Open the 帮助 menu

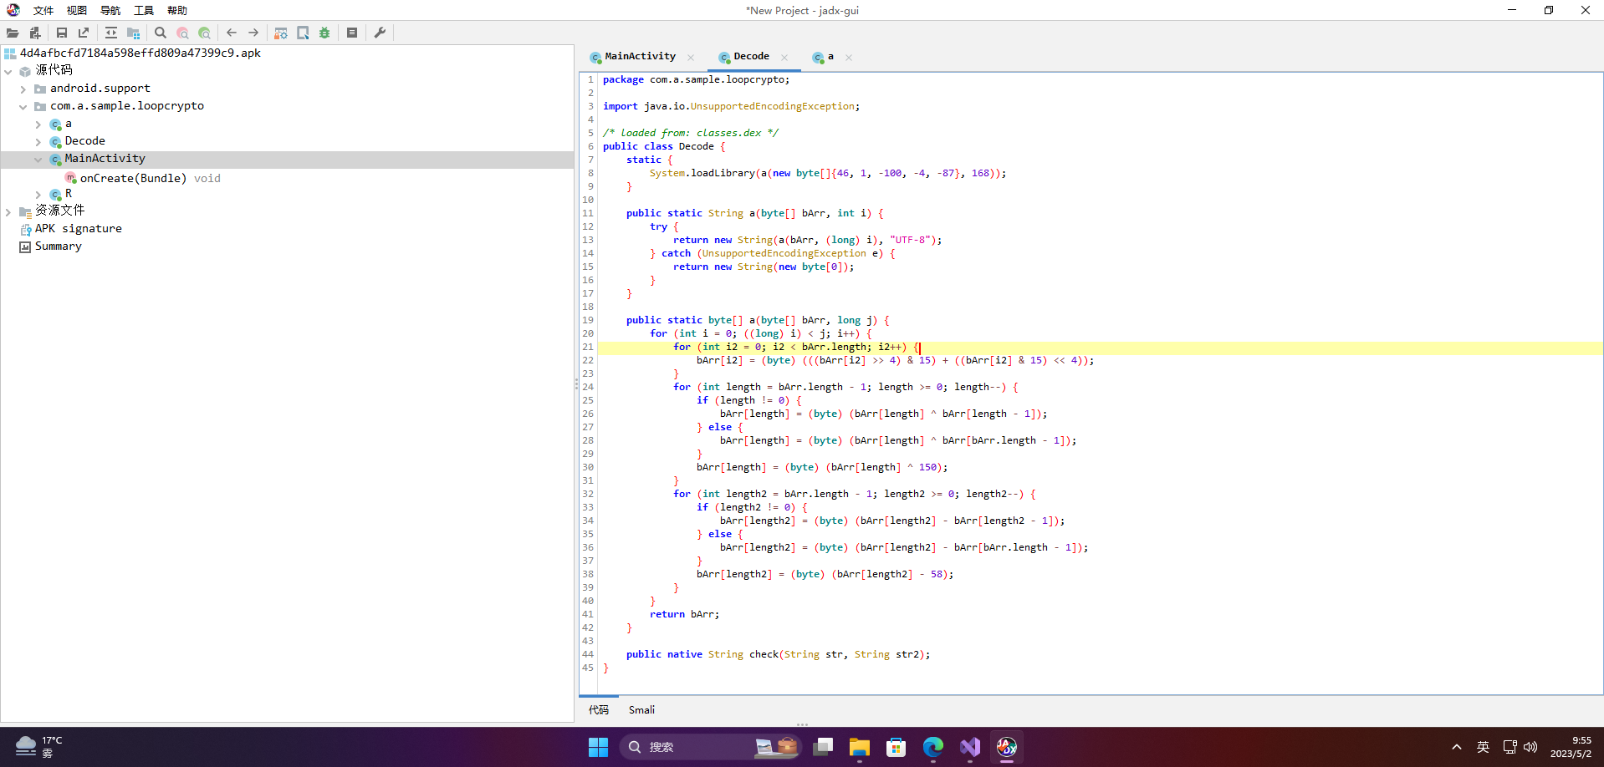pos(177,10)
